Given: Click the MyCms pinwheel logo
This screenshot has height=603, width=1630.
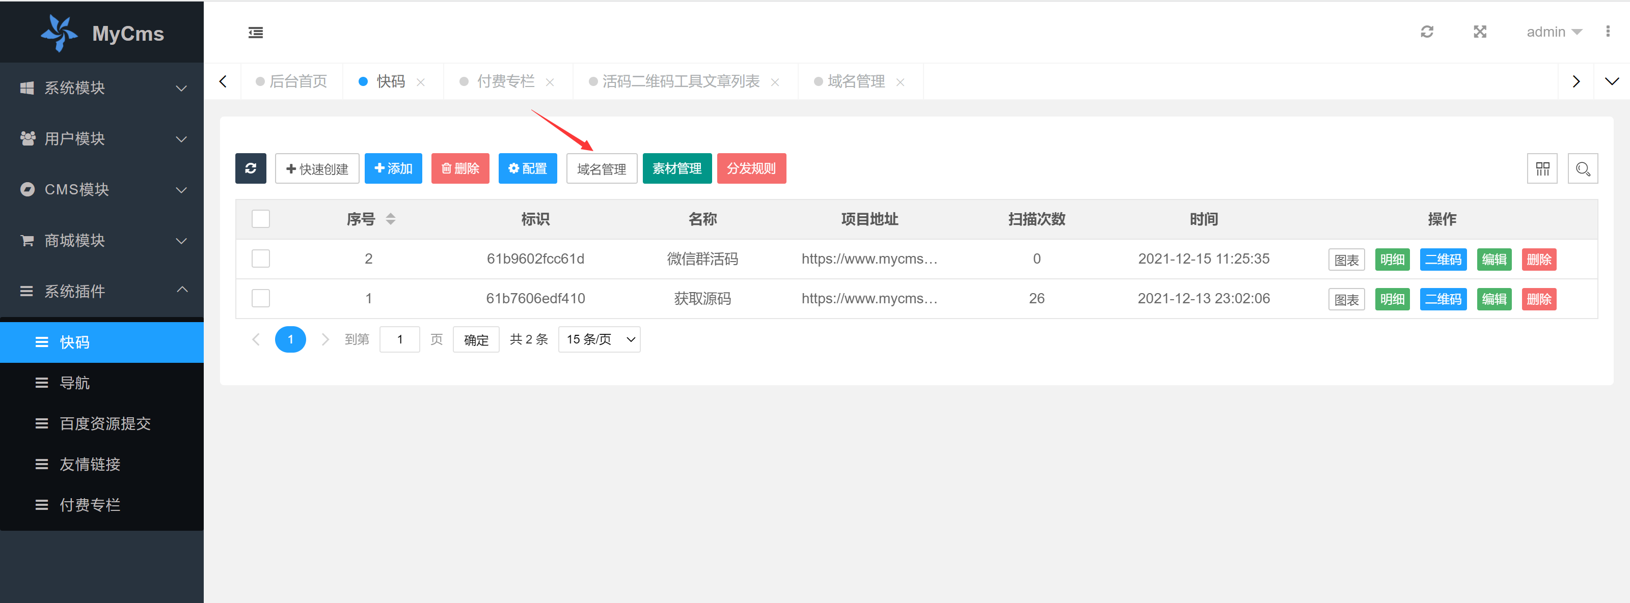Looking at the screenshot, I should click(60, 32).
